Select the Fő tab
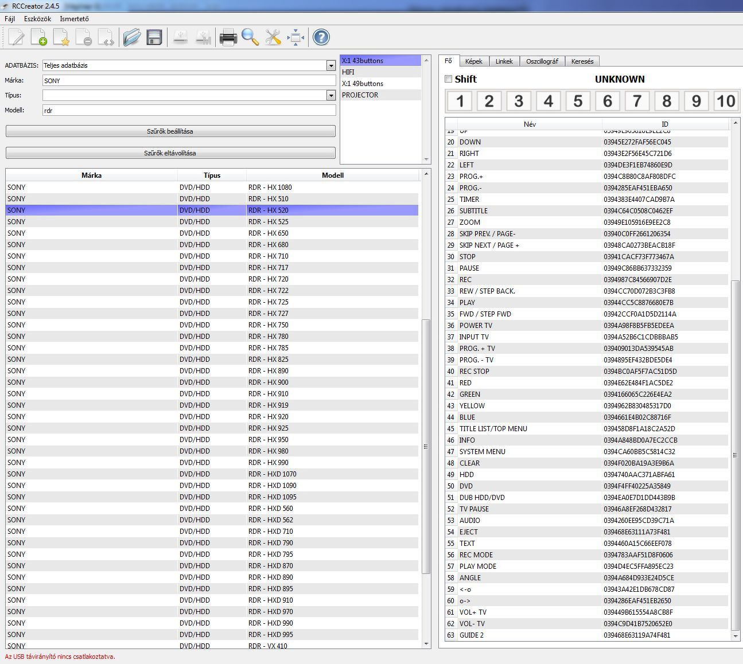The image size is (743, 664). [449, 61]
